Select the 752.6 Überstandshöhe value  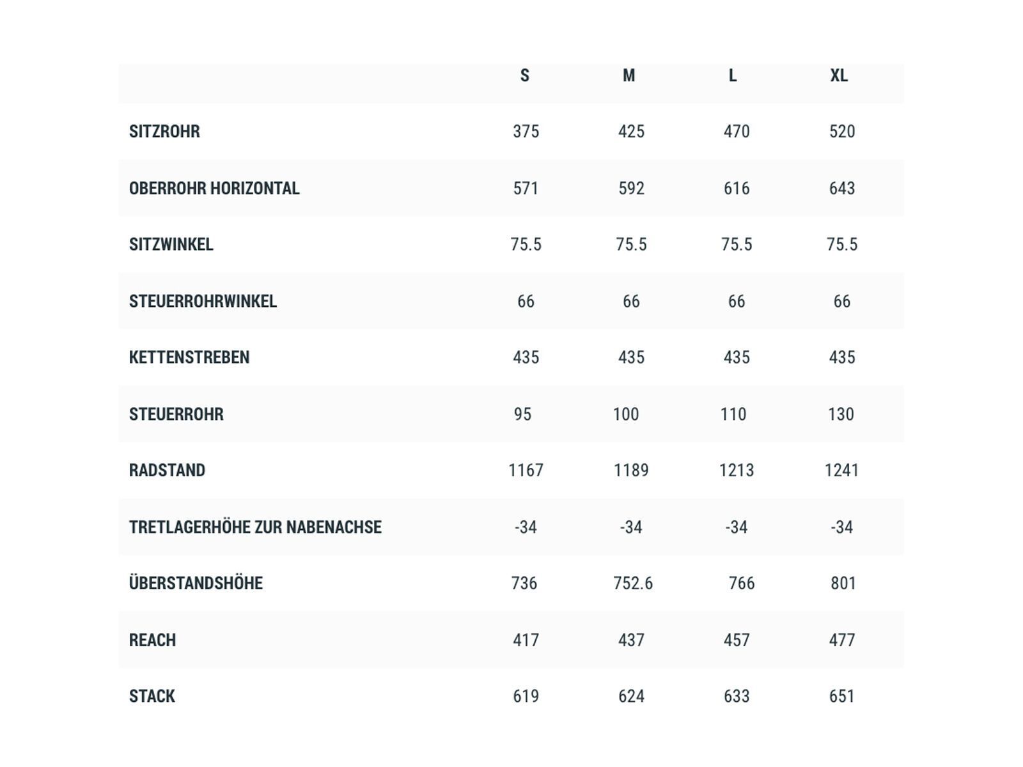633,584
